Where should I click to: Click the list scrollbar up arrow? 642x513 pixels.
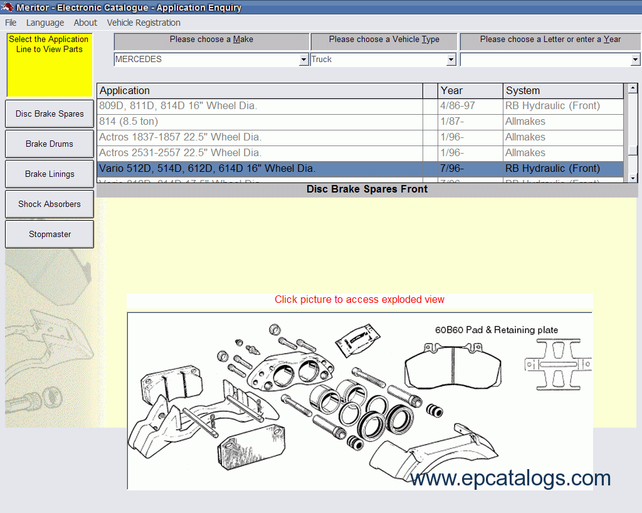pos(633,88)
